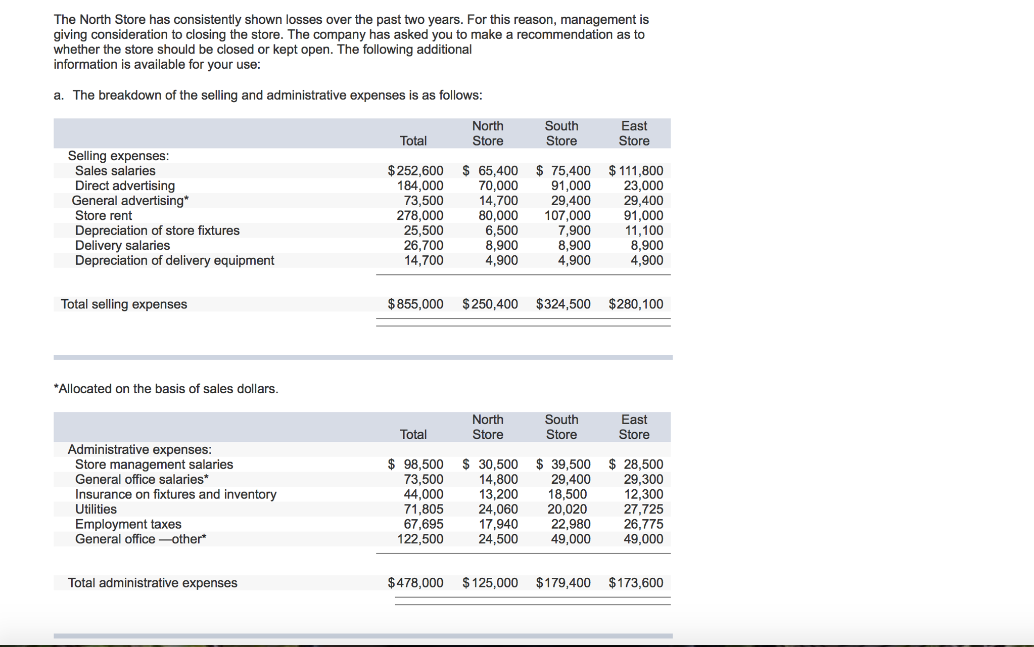The image size is (1034, 647).
Task: Click Employment taxes total 67,695
Action: (x=424, y=524)
